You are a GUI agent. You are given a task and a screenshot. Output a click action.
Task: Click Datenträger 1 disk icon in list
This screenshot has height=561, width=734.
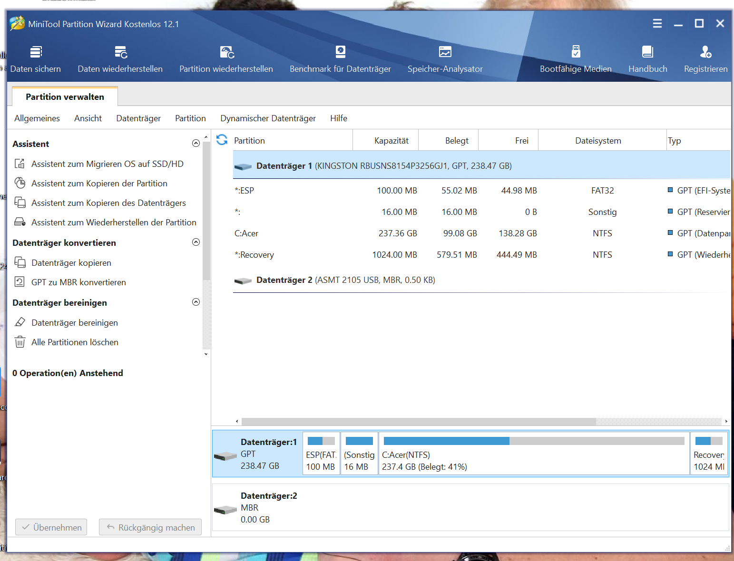pyautogui.click(x=243, y=166)
